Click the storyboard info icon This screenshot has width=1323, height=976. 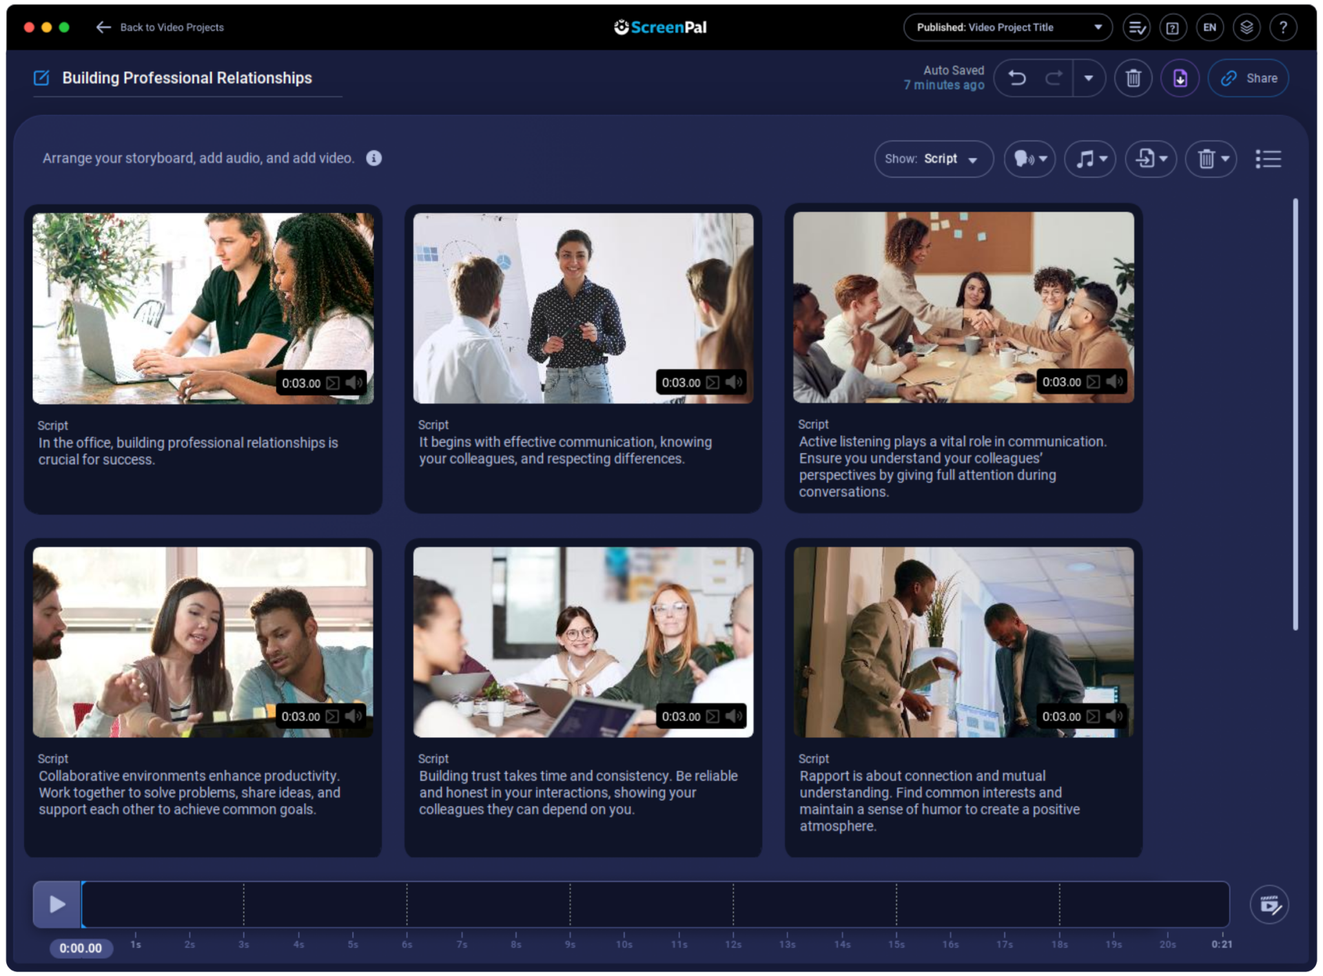click(373, 158)
